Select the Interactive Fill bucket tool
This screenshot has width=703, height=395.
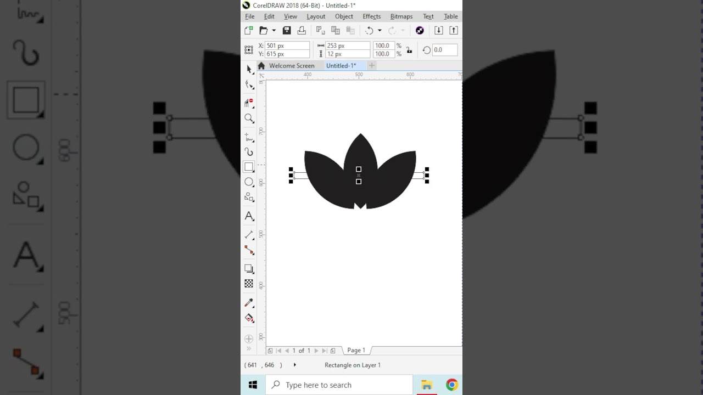pyautogui.click(x=249, y=318)
